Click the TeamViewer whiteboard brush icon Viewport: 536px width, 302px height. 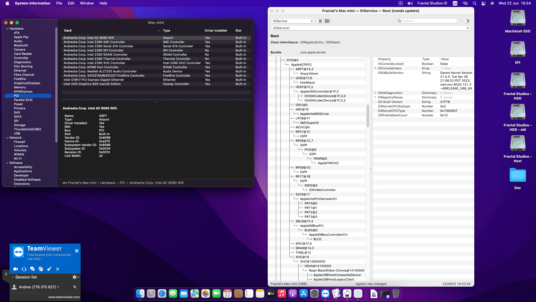[x=49, y=269]
